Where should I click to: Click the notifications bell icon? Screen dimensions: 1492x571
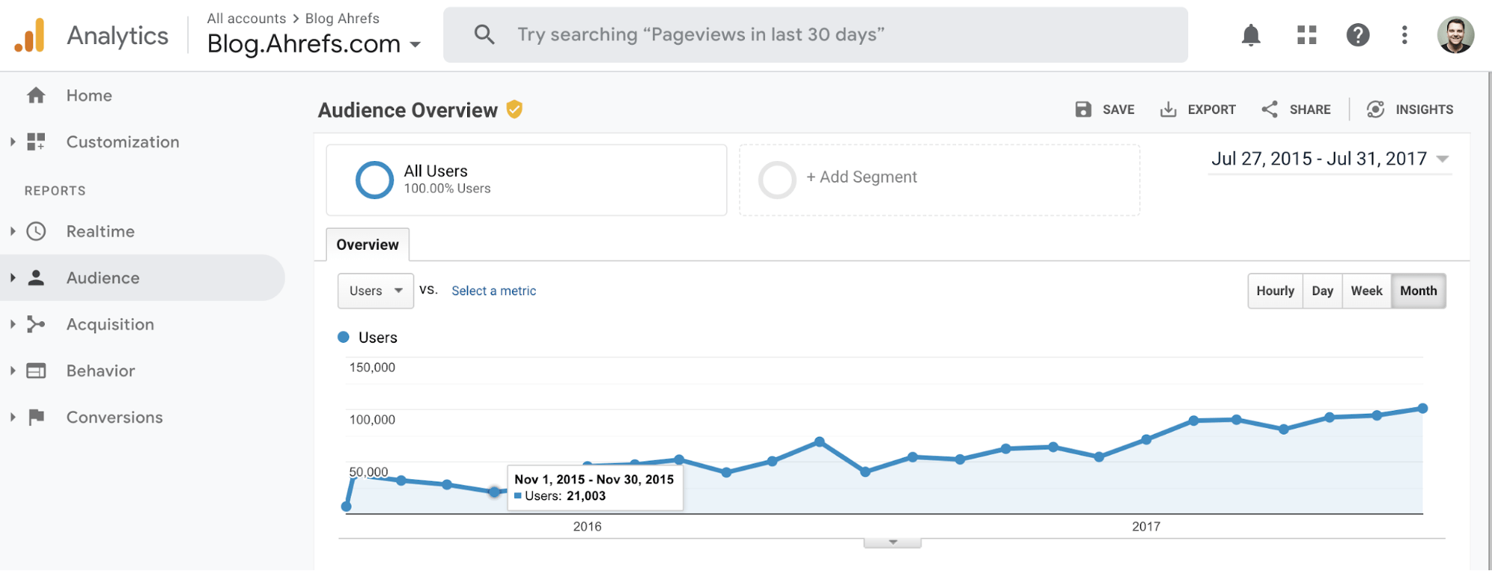pos(1251,35)
